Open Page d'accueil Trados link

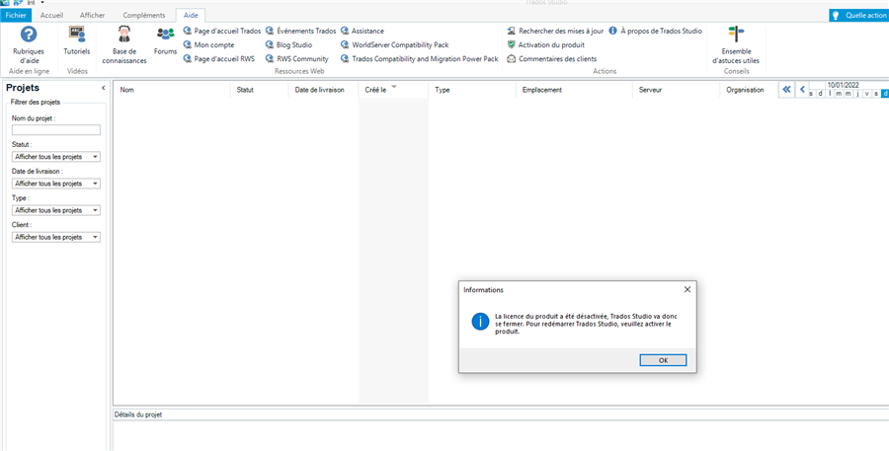(x=221, y=32)
